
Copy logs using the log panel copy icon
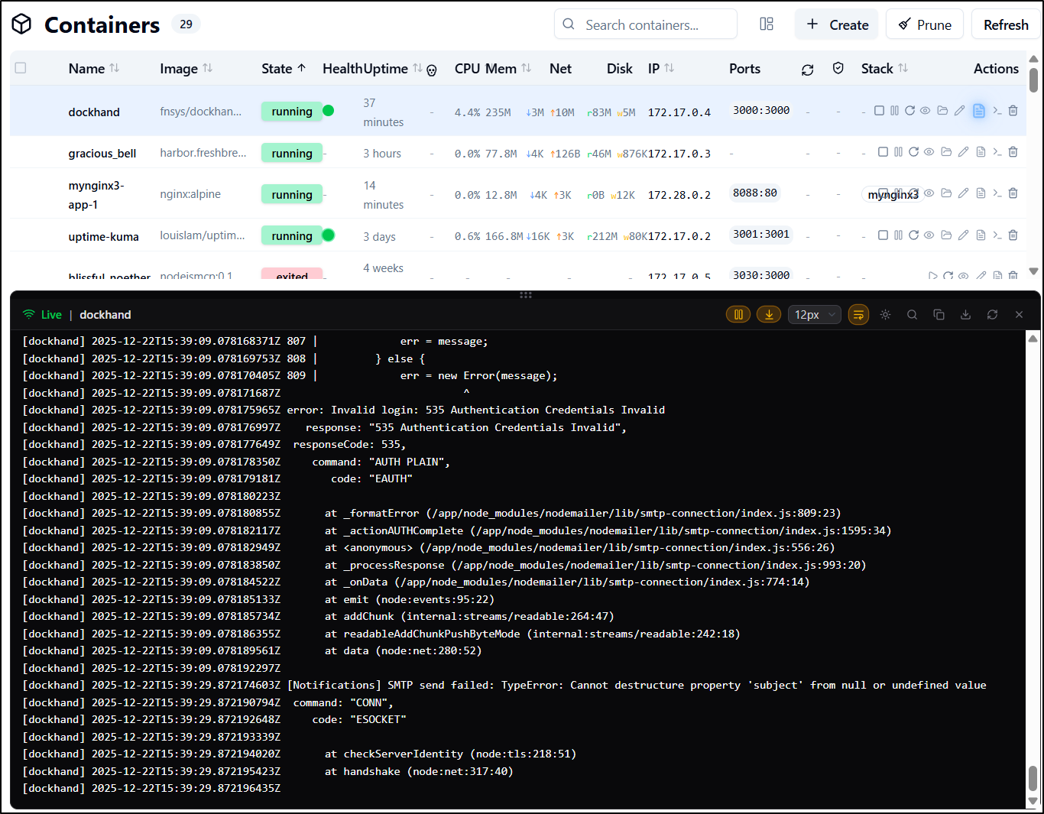pos(939,315)
